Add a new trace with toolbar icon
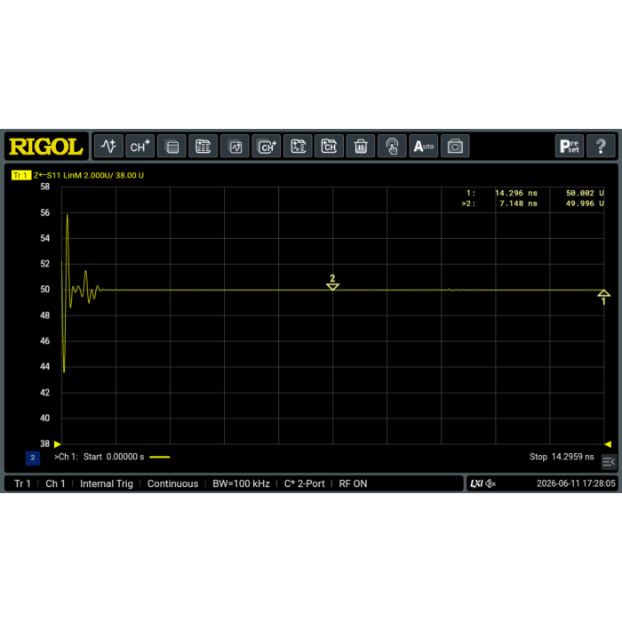Viewport: 622px width, 622px height. point(108,147)
